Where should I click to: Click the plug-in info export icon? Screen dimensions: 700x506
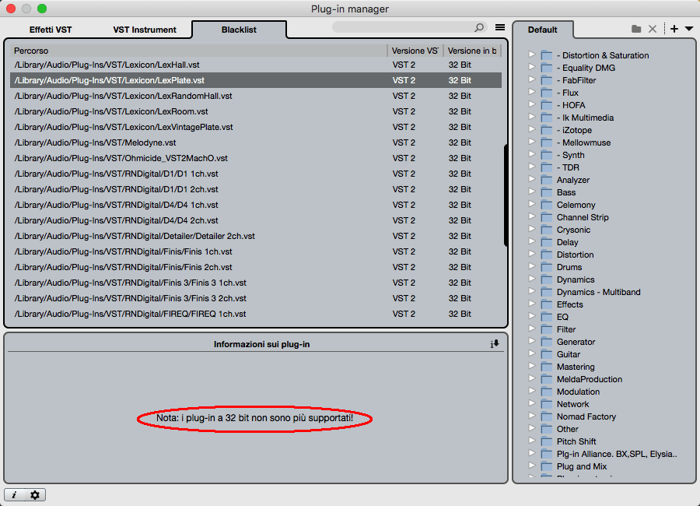point(495,344)
